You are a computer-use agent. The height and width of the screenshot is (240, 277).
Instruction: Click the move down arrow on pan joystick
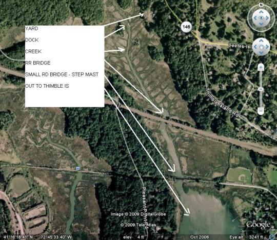pos(261,53)
